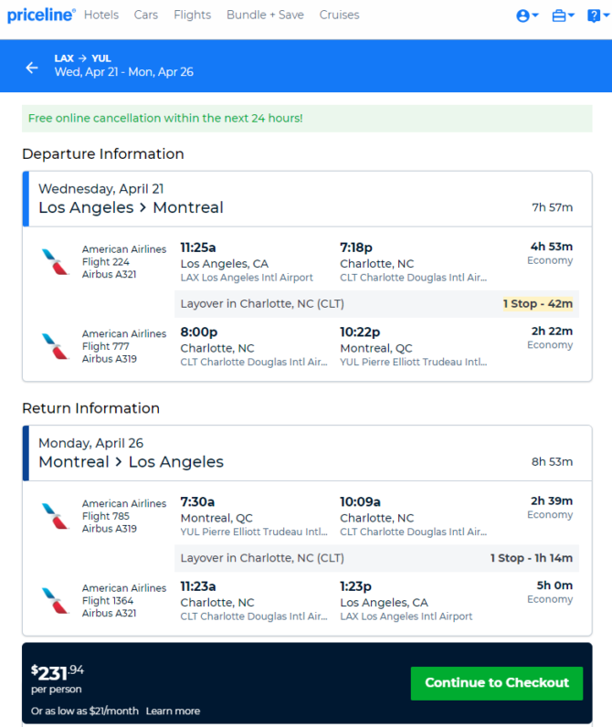This screenshot has width=612, height=727.
Task: Go to the Flights section
Action: pyautogui.click(x=192, y=15)
